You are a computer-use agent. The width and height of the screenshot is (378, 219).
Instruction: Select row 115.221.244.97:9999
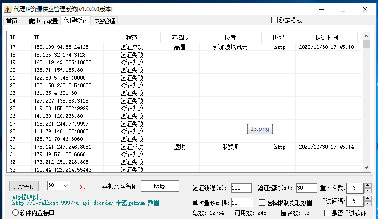(x=184, y=124)
